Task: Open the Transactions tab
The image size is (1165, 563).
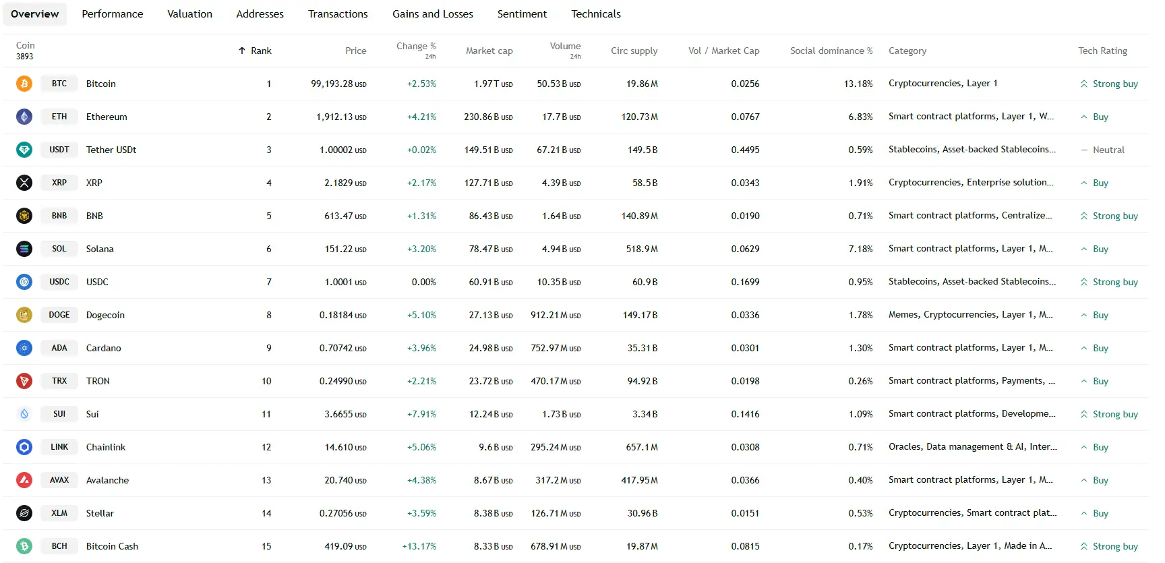Action: click(x=338, y=13)
